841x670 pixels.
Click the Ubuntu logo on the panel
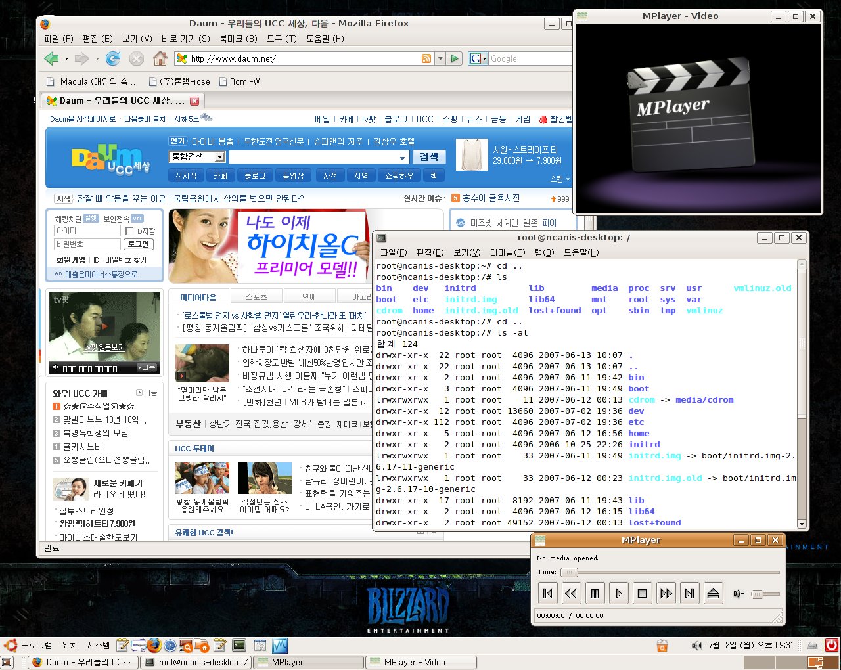(x=10, y=645)
